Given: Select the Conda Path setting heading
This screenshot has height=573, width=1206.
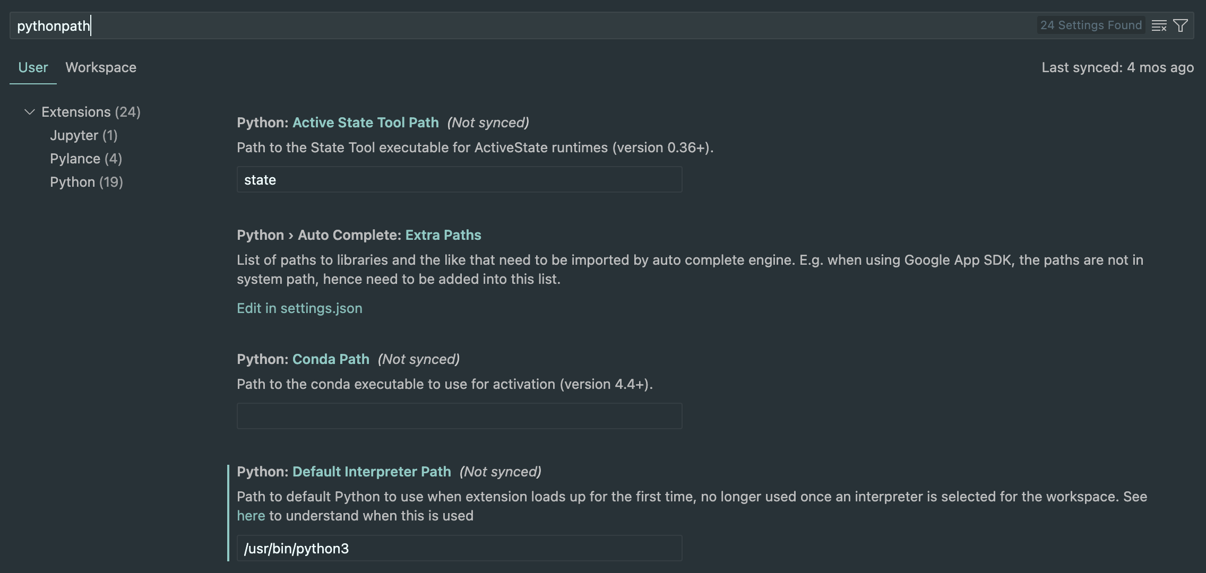Looking at the screenshot, I should pyautogui.click(x=331, y=359).
